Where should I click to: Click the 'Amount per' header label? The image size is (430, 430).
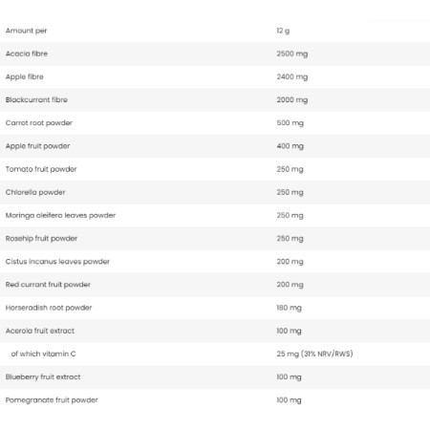[x=26, y=31]
